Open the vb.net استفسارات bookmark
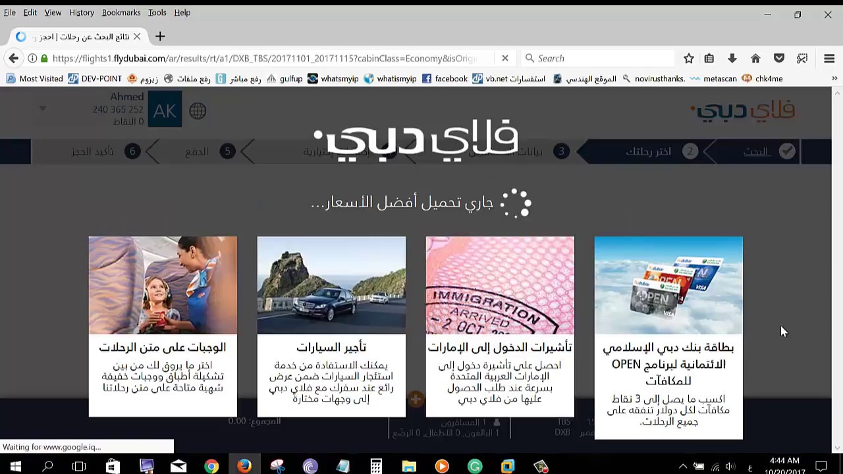 pos(509,79)
